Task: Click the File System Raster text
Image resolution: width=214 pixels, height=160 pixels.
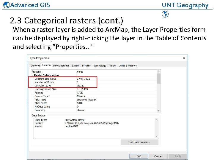Action: coord(75,120)
